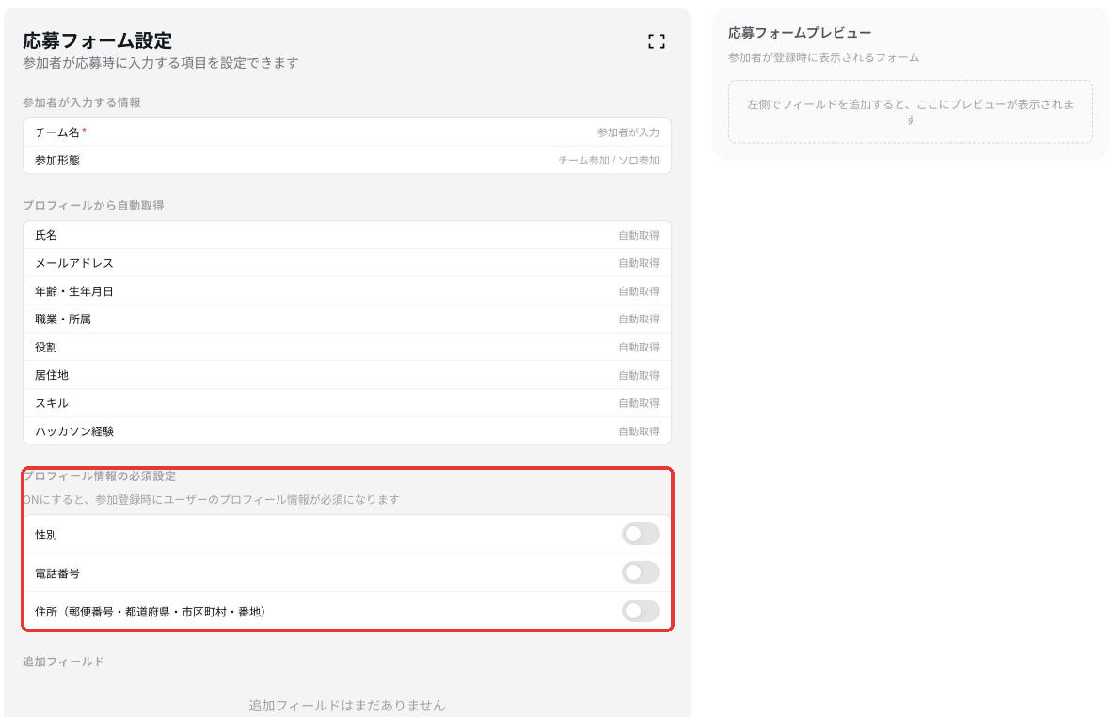Click the 参加者が入力する情報 section label

(x=82, y=102)
